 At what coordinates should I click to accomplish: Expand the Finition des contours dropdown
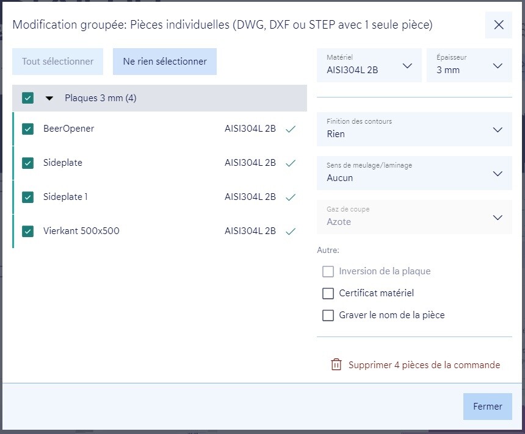(414, 129)
